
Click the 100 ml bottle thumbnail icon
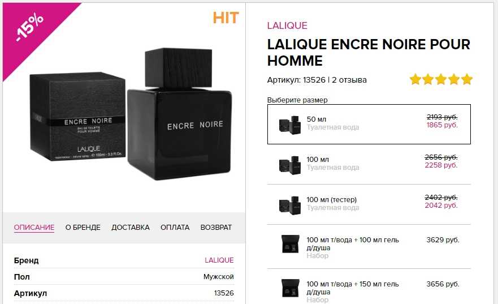(x=289, y=165)
